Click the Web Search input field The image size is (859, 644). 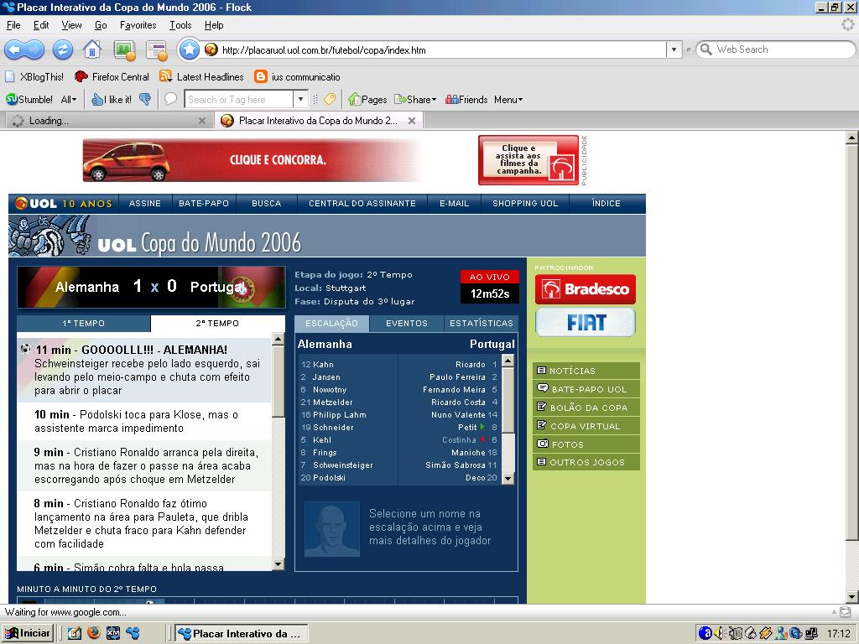click(782, 49)
